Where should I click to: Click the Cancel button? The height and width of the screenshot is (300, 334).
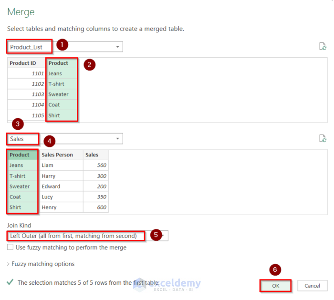312,286
